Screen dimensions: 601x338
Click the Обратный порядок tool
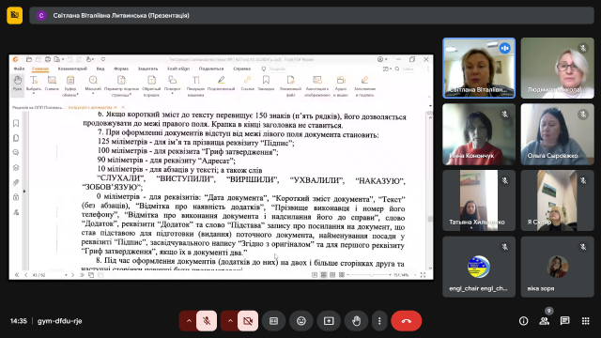tap(151, 85)
